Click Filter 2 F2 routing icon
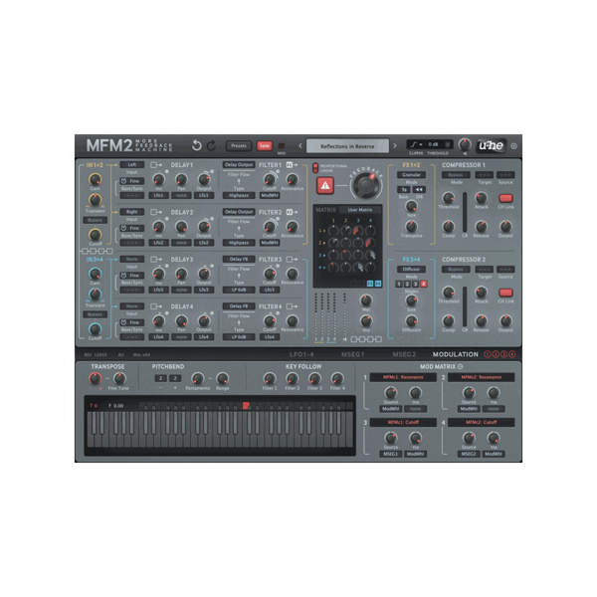 coord(292,212)
